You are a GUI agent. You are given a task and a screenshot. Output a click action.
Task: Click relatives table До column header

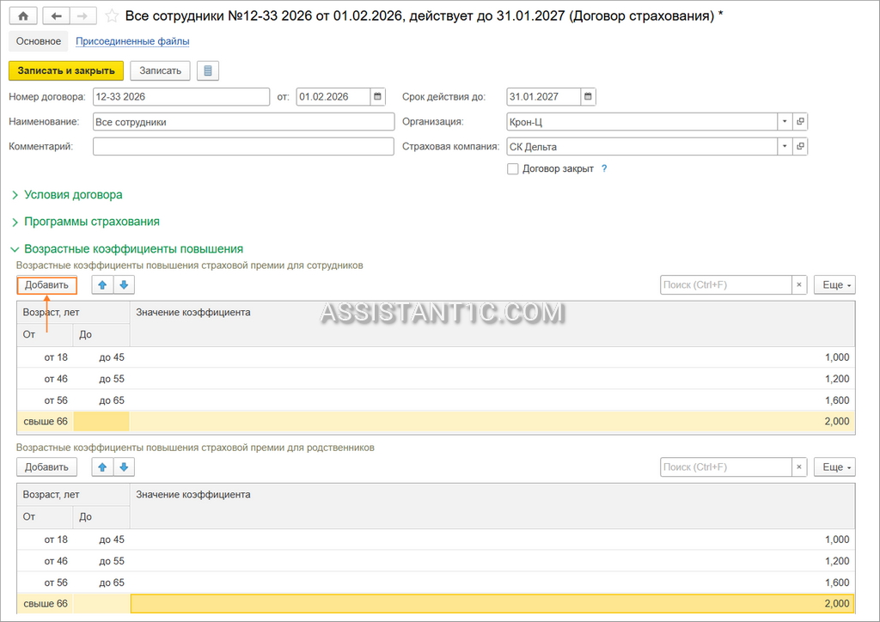101,517
